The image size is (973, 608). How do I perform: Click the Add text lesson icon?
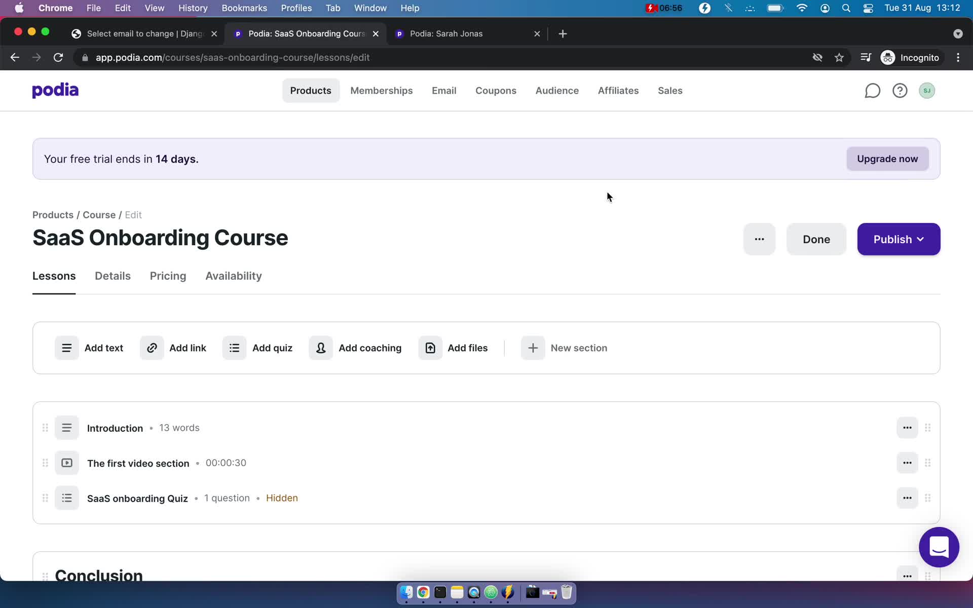point(66,348)
